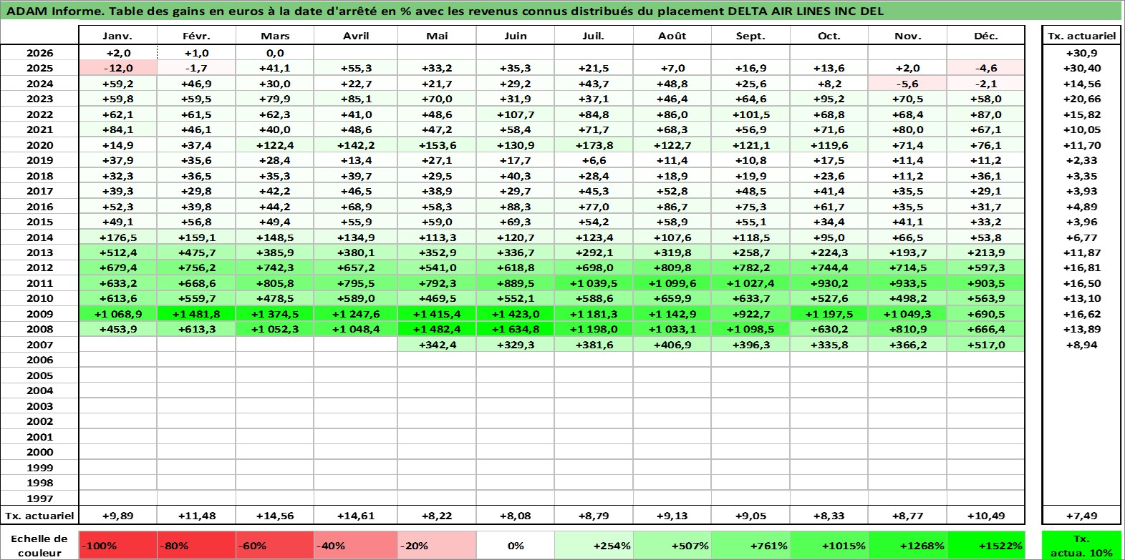Select the 2025 year row label
Viewport: 1125px width, 560px height.
click(x=39, y=68)
